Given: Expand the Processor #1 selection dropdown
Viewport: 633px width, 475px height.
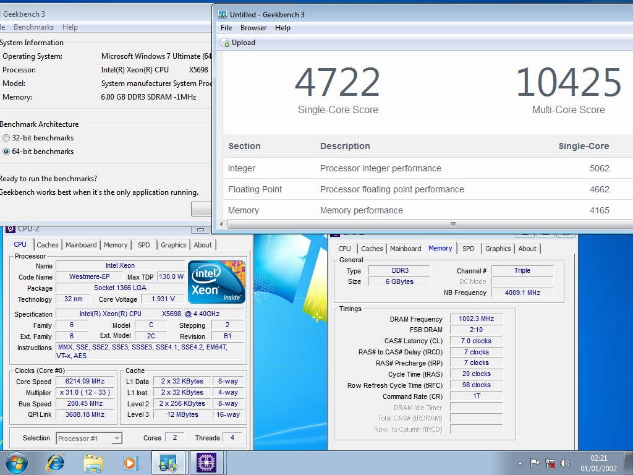Looking at the screenshot, I should click(116, 439).
